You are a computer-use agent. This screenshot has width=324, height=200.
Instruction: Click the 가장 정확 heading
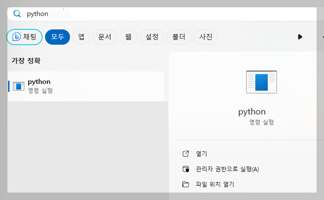26,61
